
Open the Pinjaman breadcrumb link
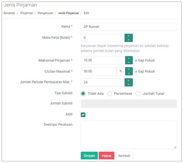tap(27, 13)
